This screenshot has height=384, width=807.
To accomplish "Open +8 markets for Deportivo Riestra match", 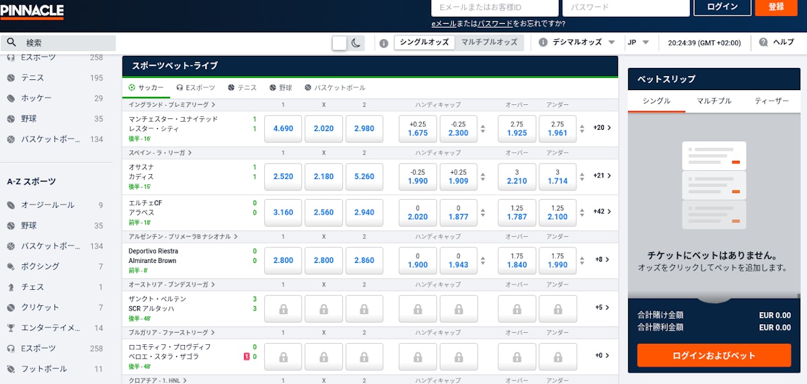I will tap(602, 259).
